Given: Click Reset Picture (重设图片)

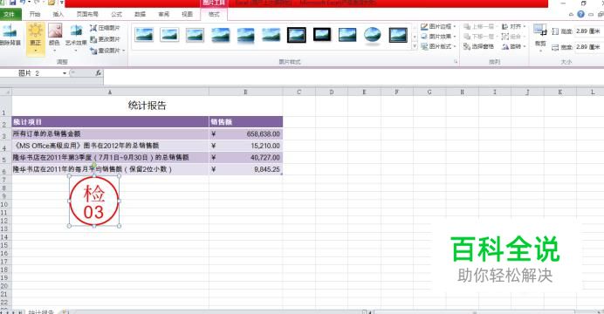Looking at the screenshot, I should pos(105,51).
